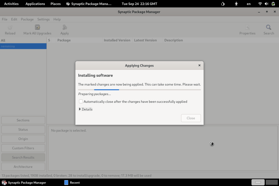Click the 'No package is selected.' text
The width and height of the screenshot is (279, 186).
click(69, 130)
